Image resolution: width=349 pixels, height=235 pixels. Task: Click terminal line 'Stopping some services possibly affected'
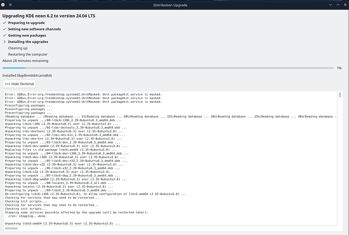pyautogui.click(x=76, y=212)
